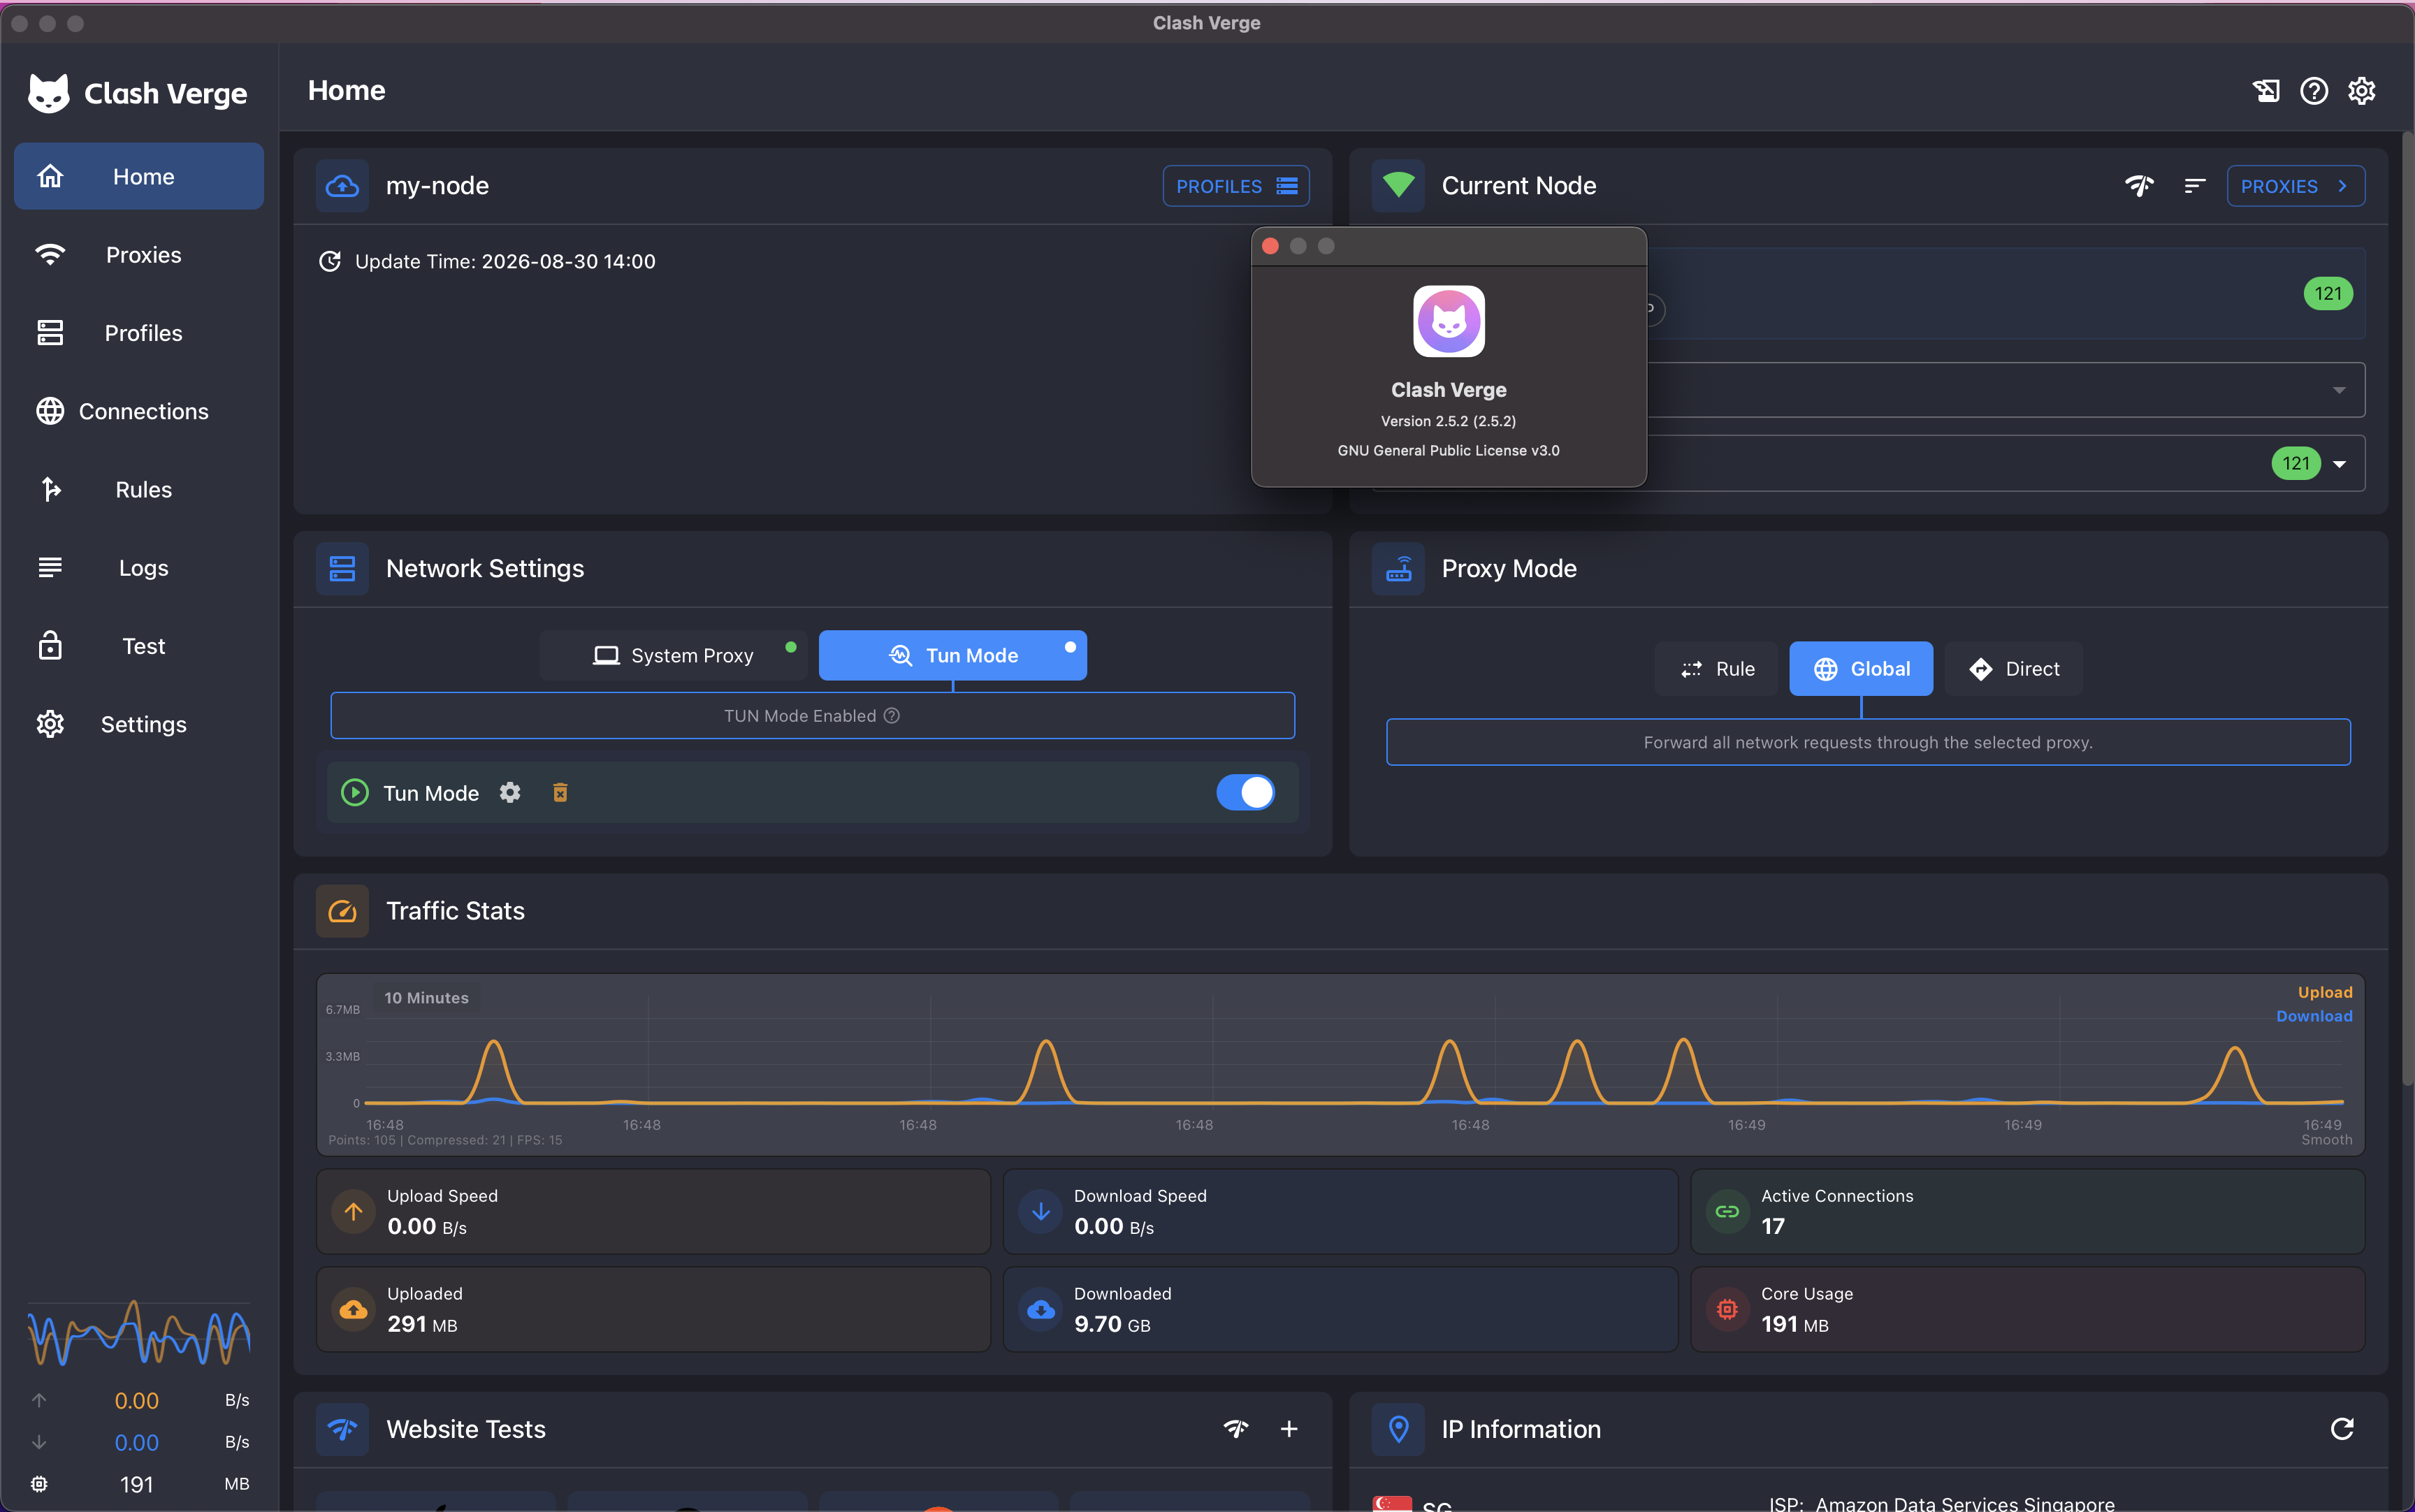The height and width of the screenshot is (1512, 2415).
Task: Toggle the Tun Mode switch off
Action: [x=1245, y=793]
